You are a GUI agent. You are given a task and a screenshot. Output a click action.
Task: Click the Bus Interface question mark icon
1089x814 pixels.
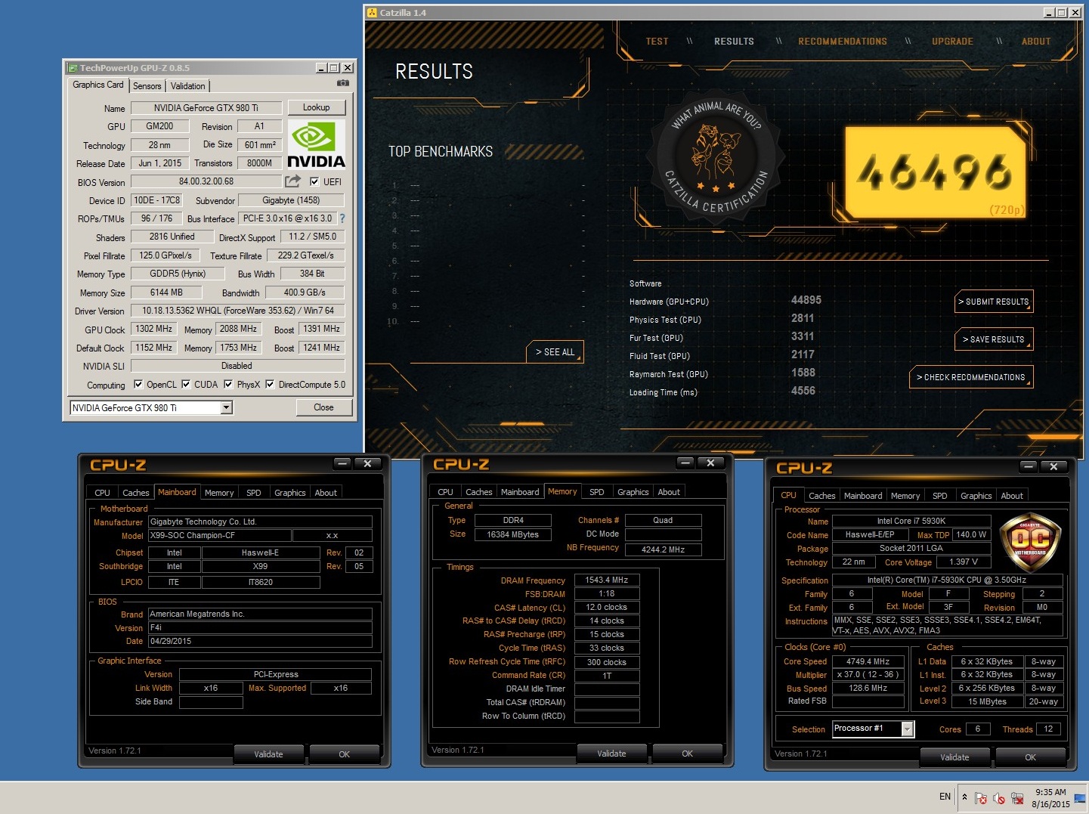pyautogui.click(x=342, y=218)
